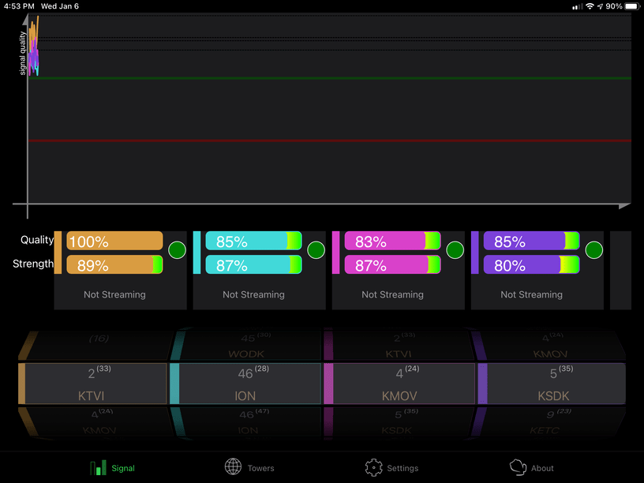This screenshot has height=483, width=644.
Task: Tap the Towers globe icon
Action: [233, 467]
